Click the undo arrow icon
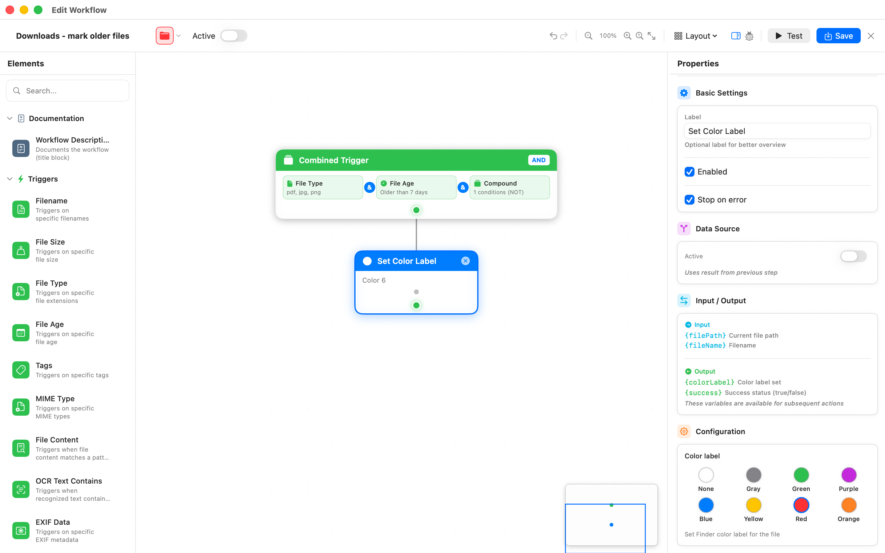 point(553,35)
